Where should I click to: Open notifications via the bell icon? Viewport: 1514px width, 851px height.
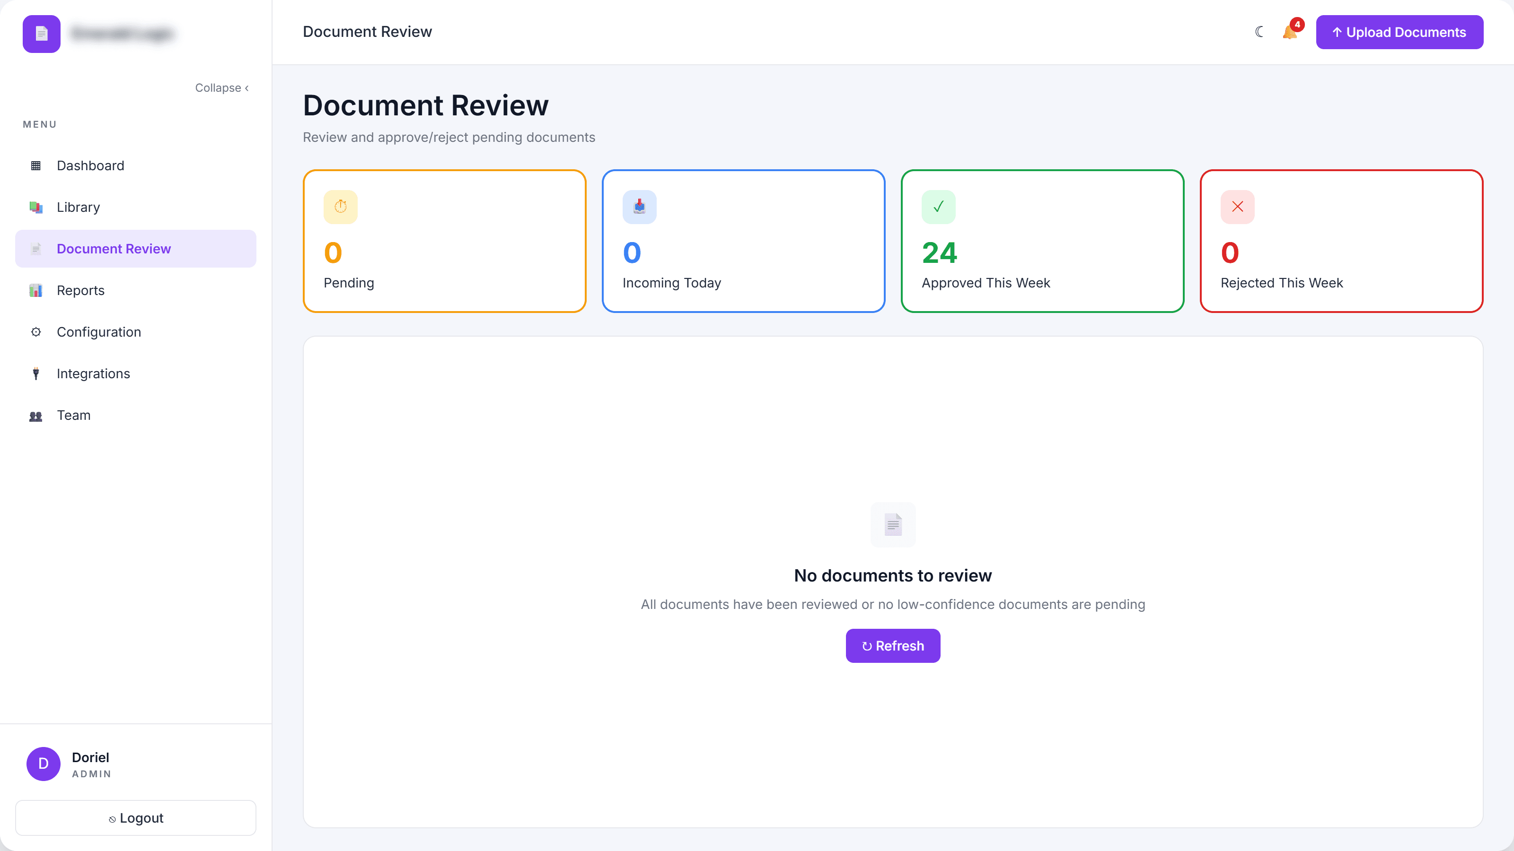(x=1290, y=32)
